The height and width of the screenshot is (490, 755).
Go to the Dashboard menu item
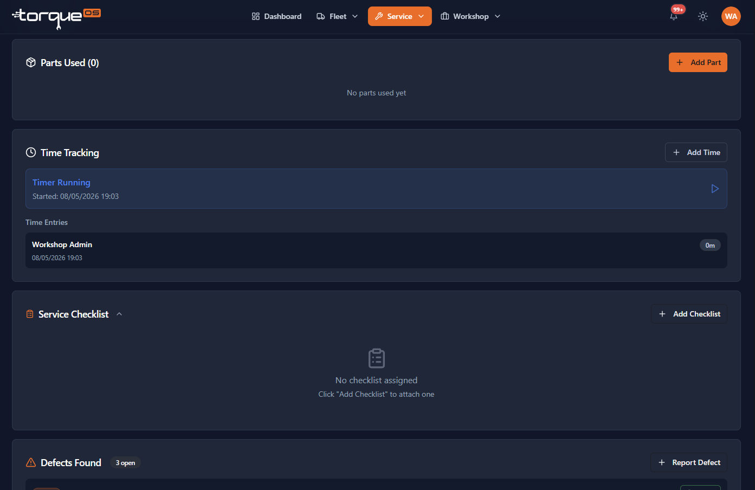pos(276,16)
